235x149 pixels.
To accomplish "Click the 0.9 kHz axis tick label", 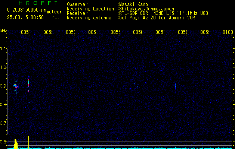I will pos(3,86).
